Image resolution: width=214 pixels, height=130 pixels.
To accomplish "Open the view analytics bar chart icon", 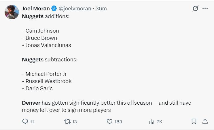I will [x=152, y=122].
